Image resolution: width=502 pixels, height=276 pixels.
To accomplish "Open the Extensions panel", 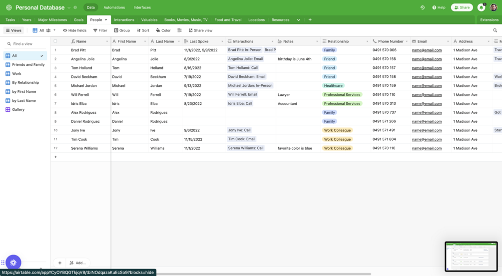I will tap(489, 20).
